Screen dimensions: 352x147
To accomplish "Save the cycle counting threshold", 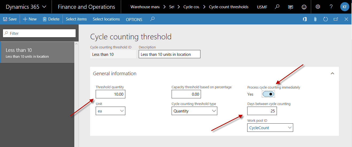I will click(10, 19).
